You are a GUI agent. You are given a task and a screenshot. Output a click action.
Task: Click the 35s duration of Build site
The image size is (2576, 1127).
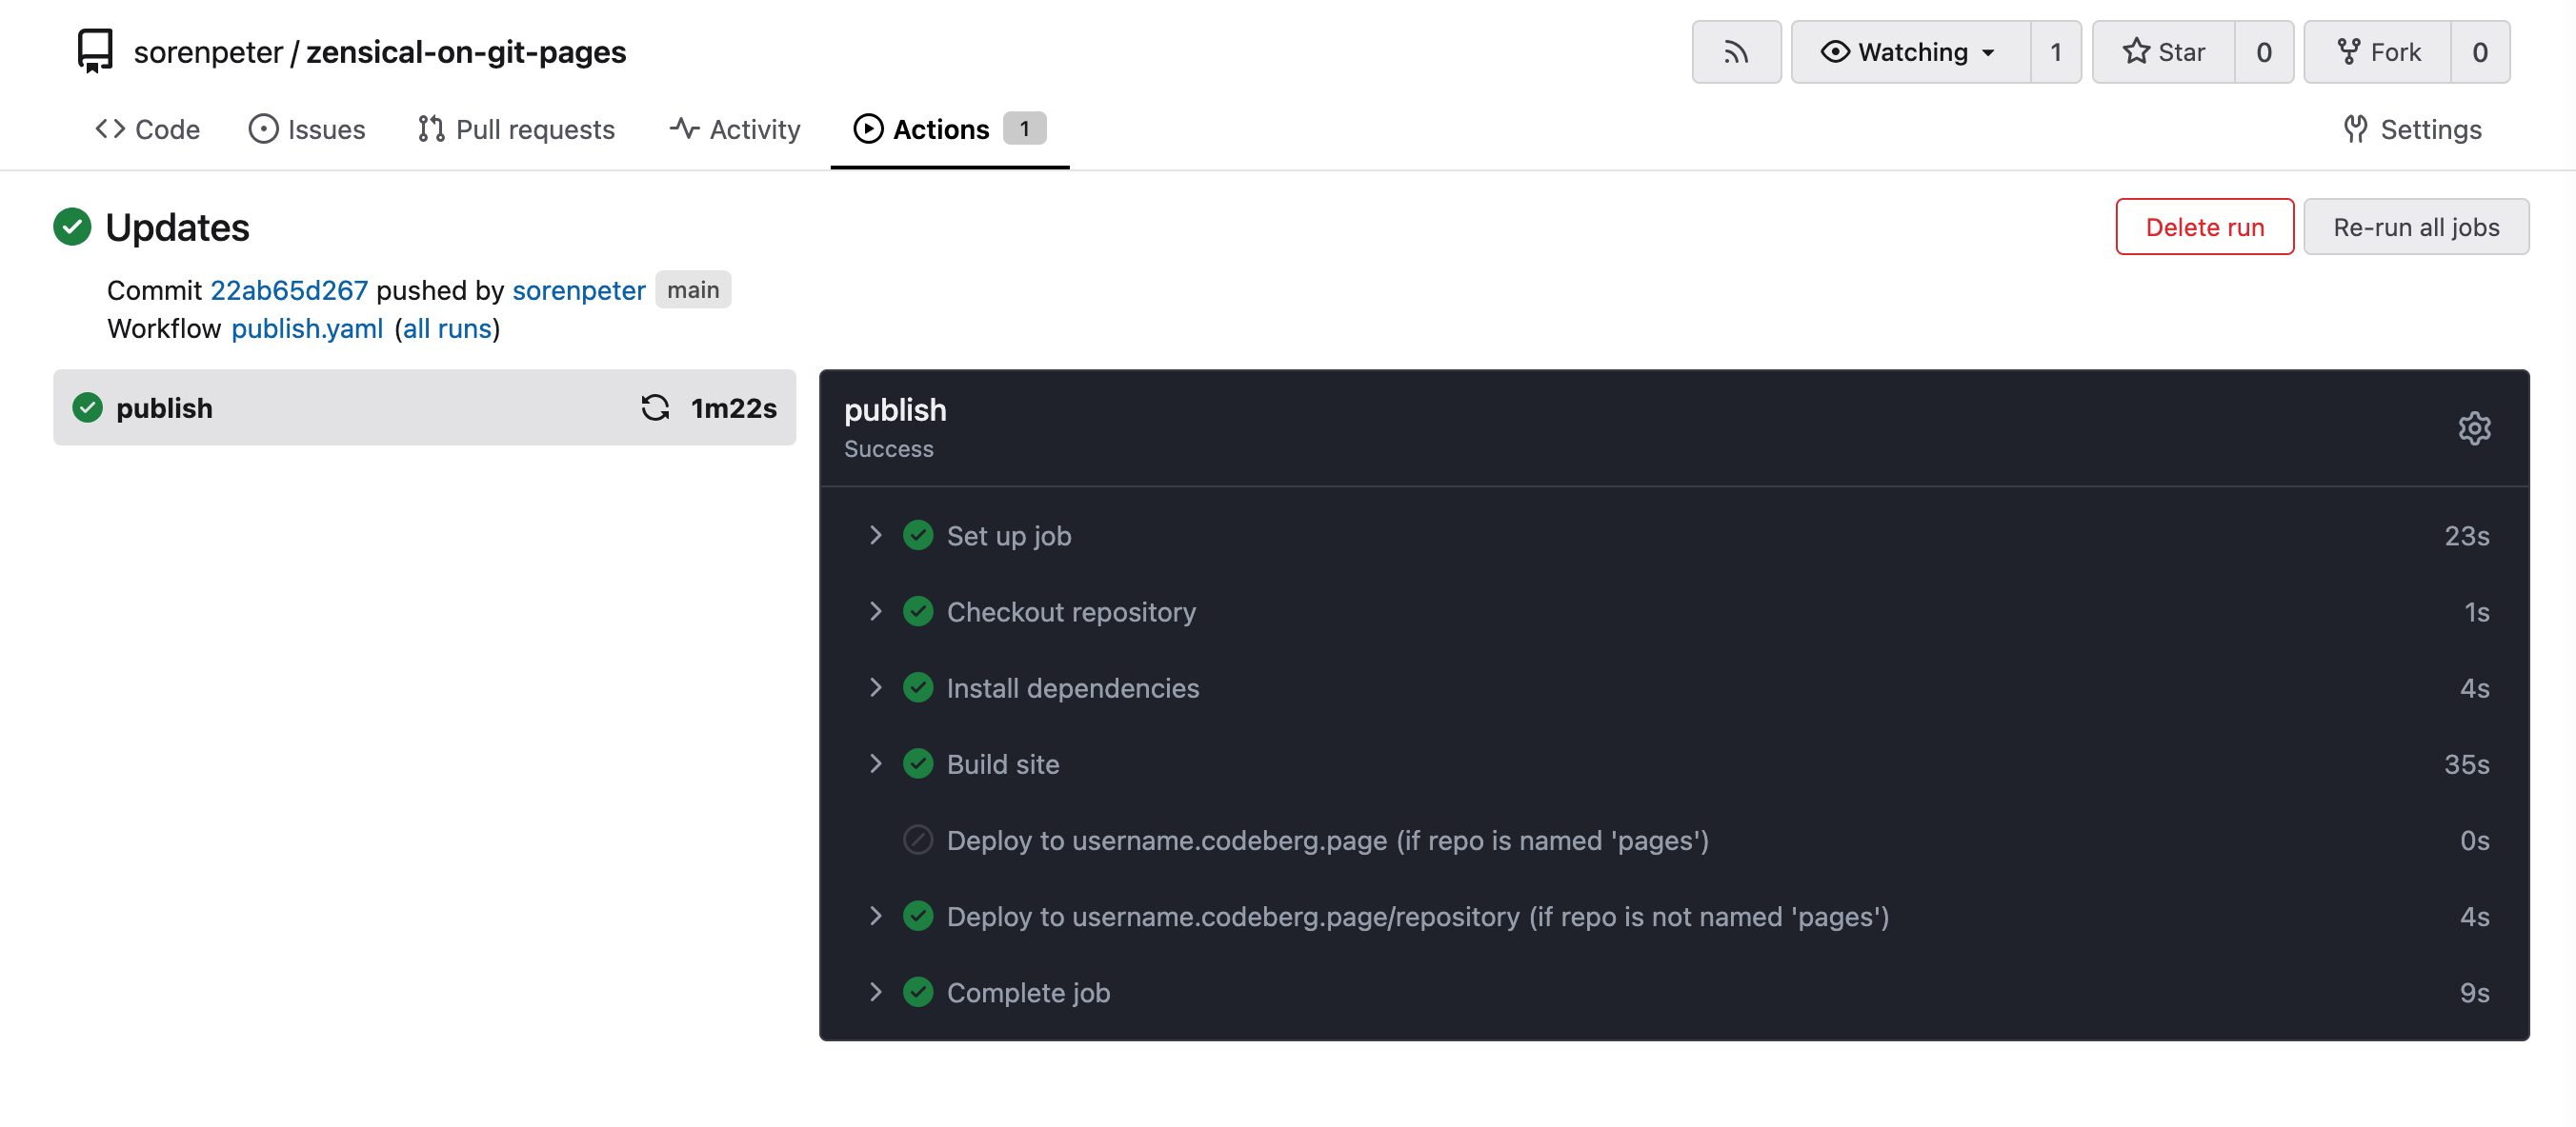point(2466,764)
